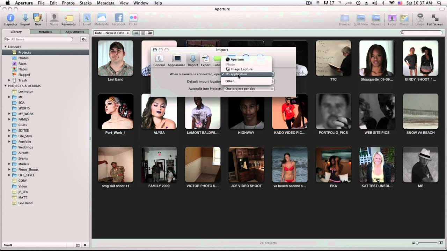Screen dimensions: 447x251
Task: Select the Import pane in preferences toolbar
Action: coord(193,60)
